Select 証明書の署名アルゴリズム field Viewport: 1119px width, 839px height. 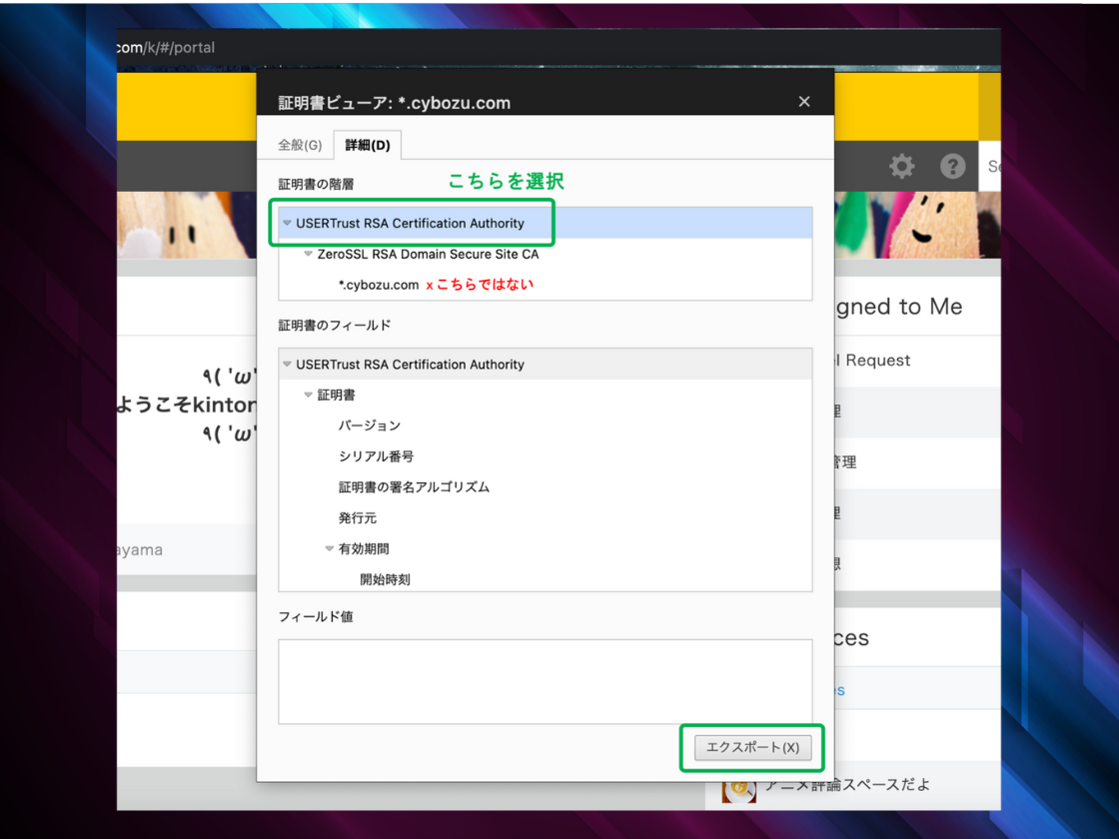[414, 487]
